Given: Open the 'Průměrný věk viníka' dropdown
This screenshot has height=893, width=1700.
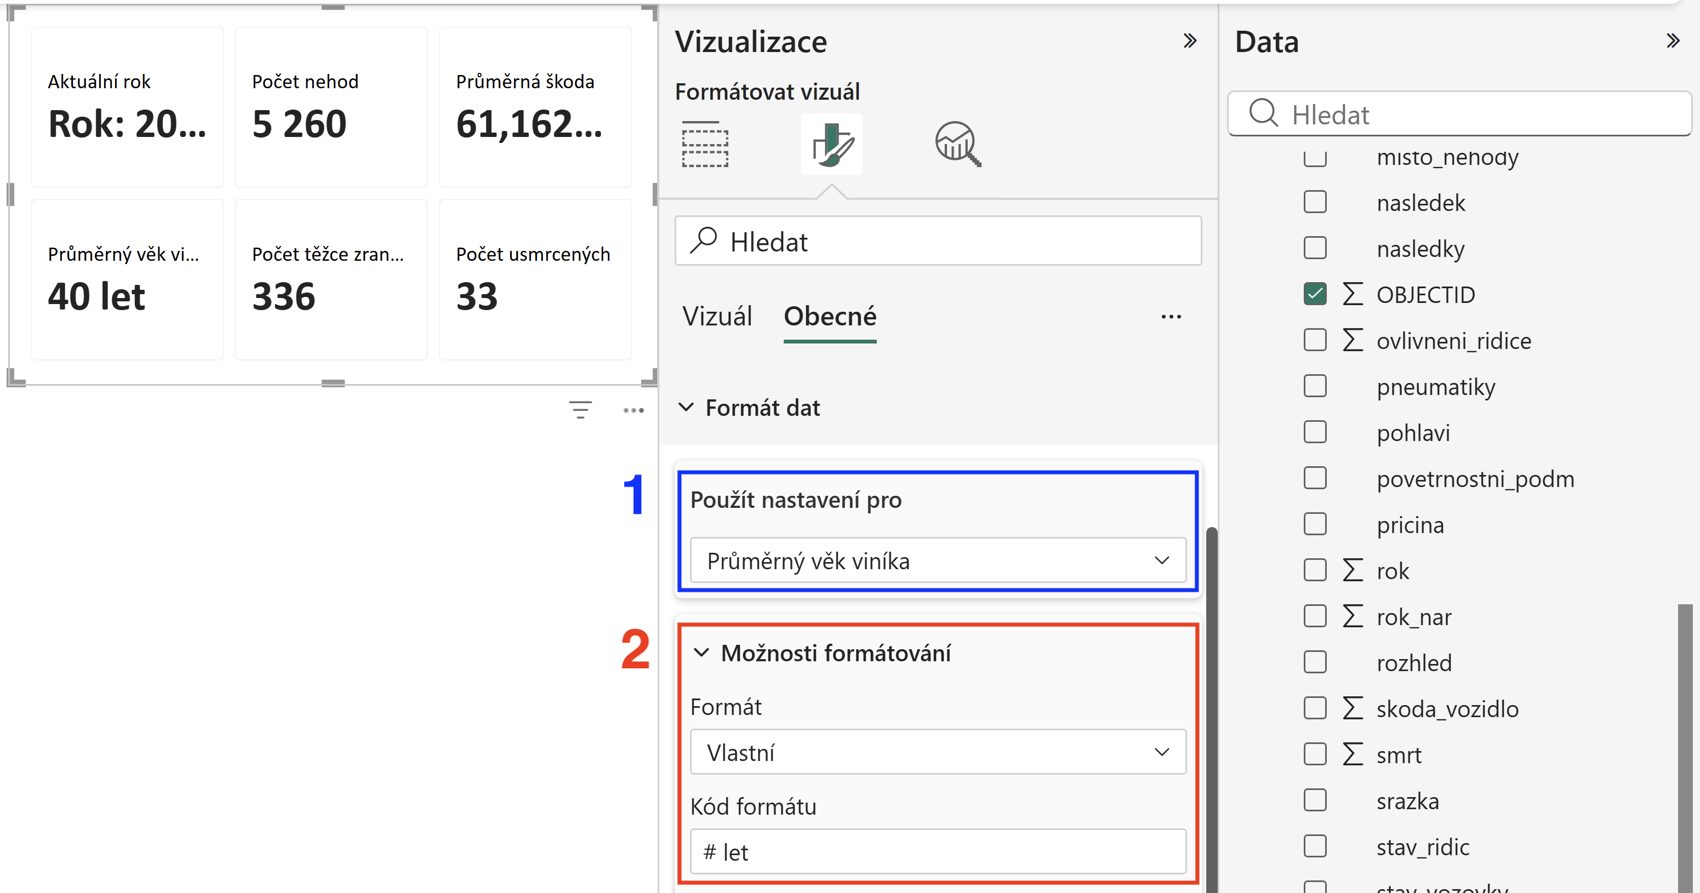Looking at the screenshot, I should (x=938, y=560).
